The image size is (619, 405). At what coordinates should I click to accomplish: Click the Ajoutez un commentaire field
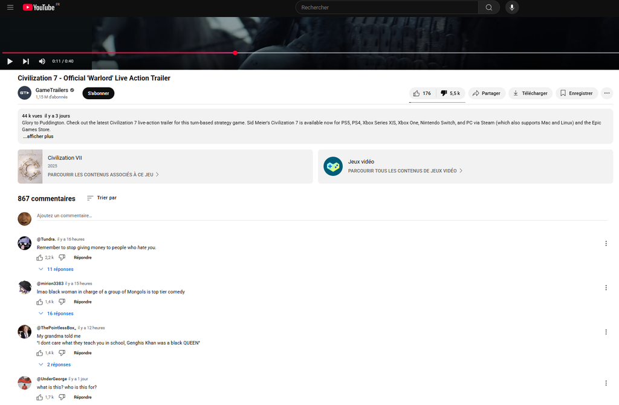[x=322, y=216]
